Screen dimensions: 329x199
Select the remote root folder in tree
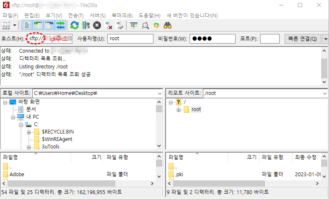[x=196, y=109]
